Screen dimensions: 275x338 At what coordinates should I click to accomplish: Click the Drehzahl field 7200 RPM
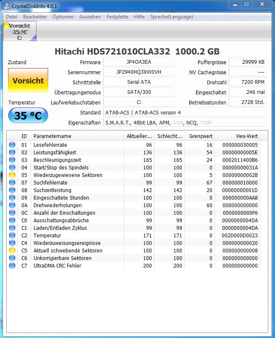point(248,82)
